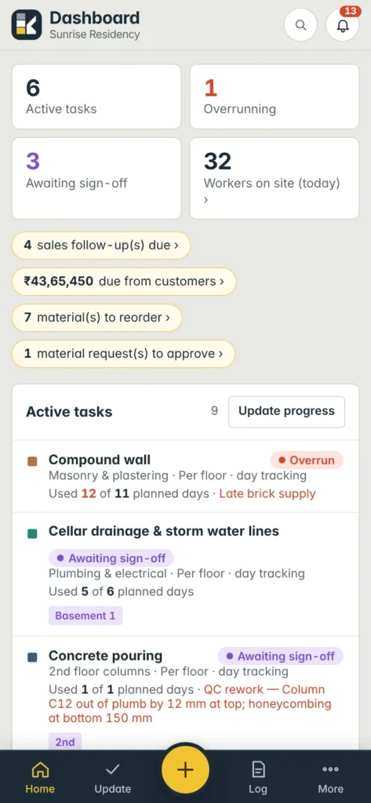The height and width of the screenshot is (803, 371).
Task: Tap the app logo beside Dashboard
Action: point(26,24)
